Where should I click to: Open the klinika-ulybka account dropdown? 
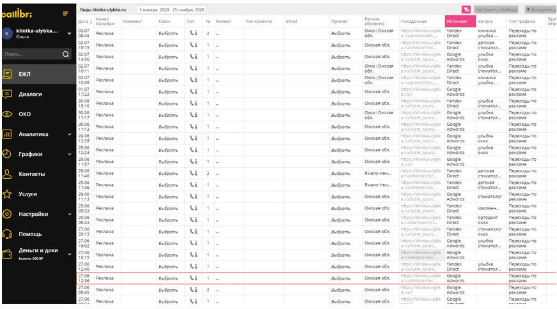click(x=69, y=33)
